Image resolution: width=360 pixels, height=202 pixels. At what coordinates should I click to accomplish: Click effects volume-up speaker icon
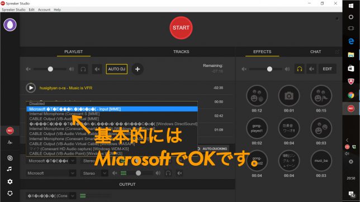287,69
